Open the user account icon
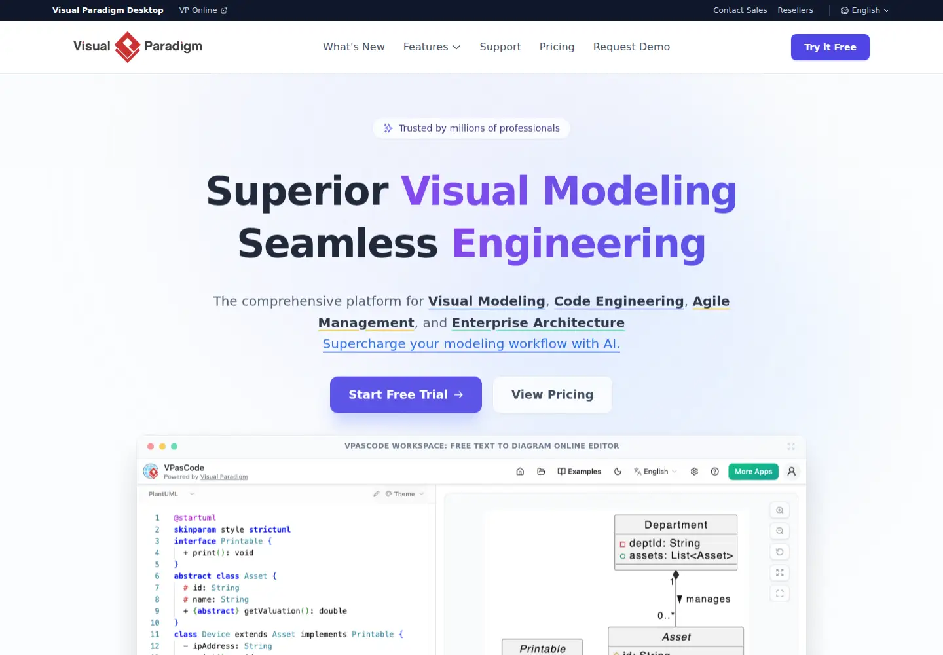943x655 pixels. (791, 472)
